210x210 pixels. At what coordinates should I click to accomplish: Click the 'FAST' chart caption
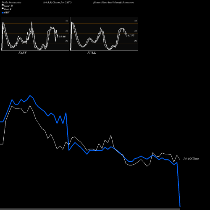(22, 53)
